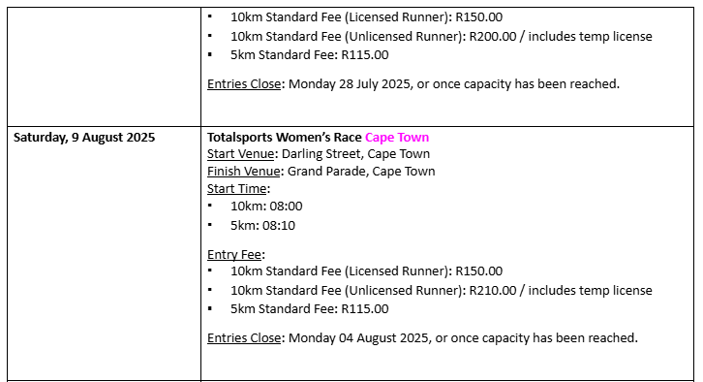
Task: Click the underlined Start Venue label
Action: coord(240,154)
